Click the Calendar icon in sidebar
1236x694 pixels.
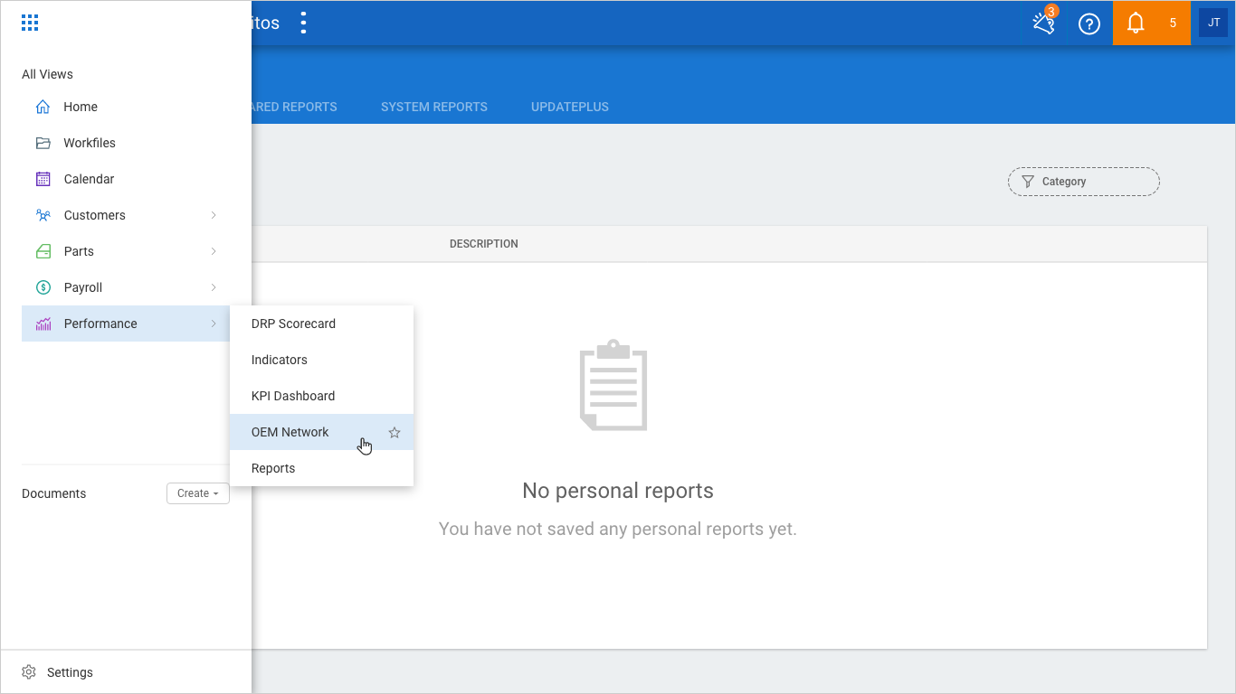(x=43, y=179)
